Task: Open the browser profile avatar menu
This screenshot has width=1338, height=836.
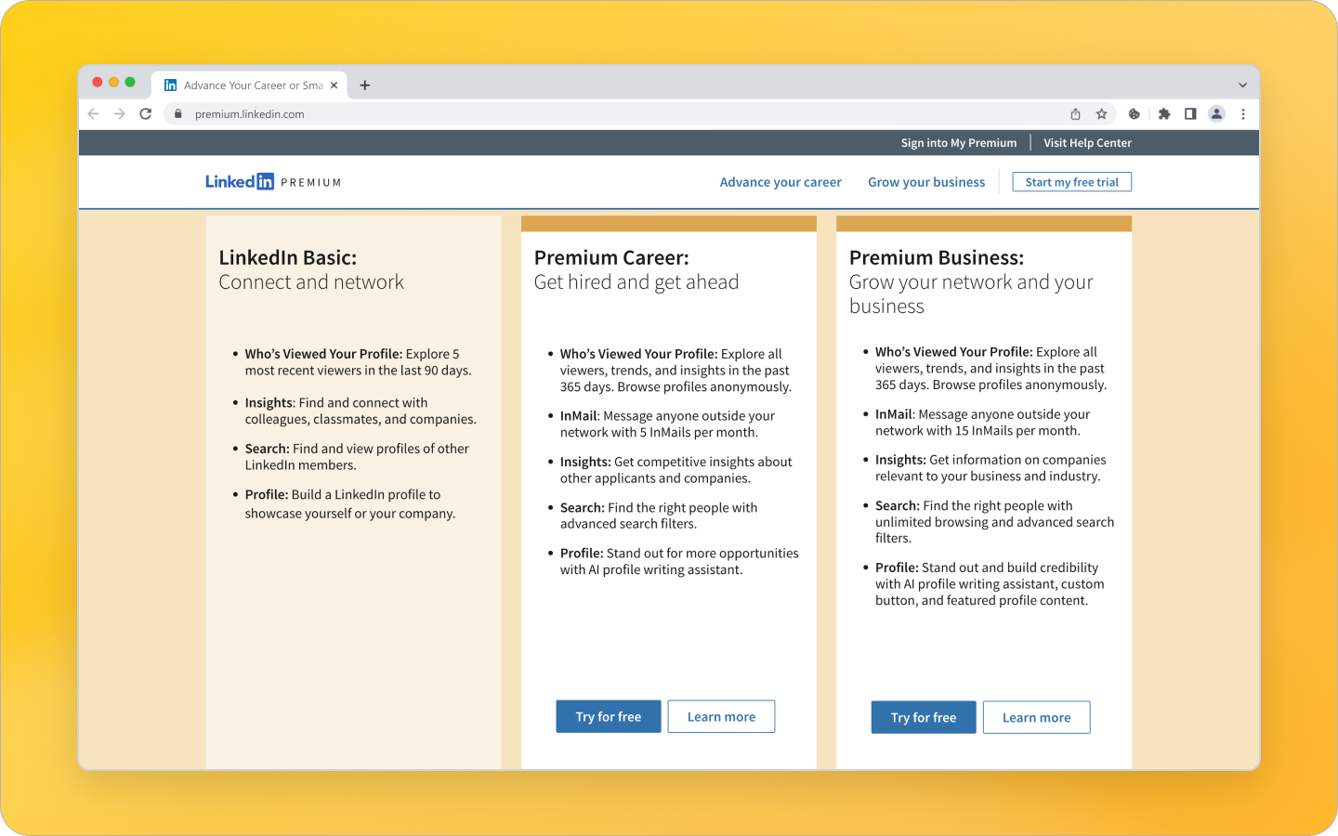Action: (x=1217, y=113)
